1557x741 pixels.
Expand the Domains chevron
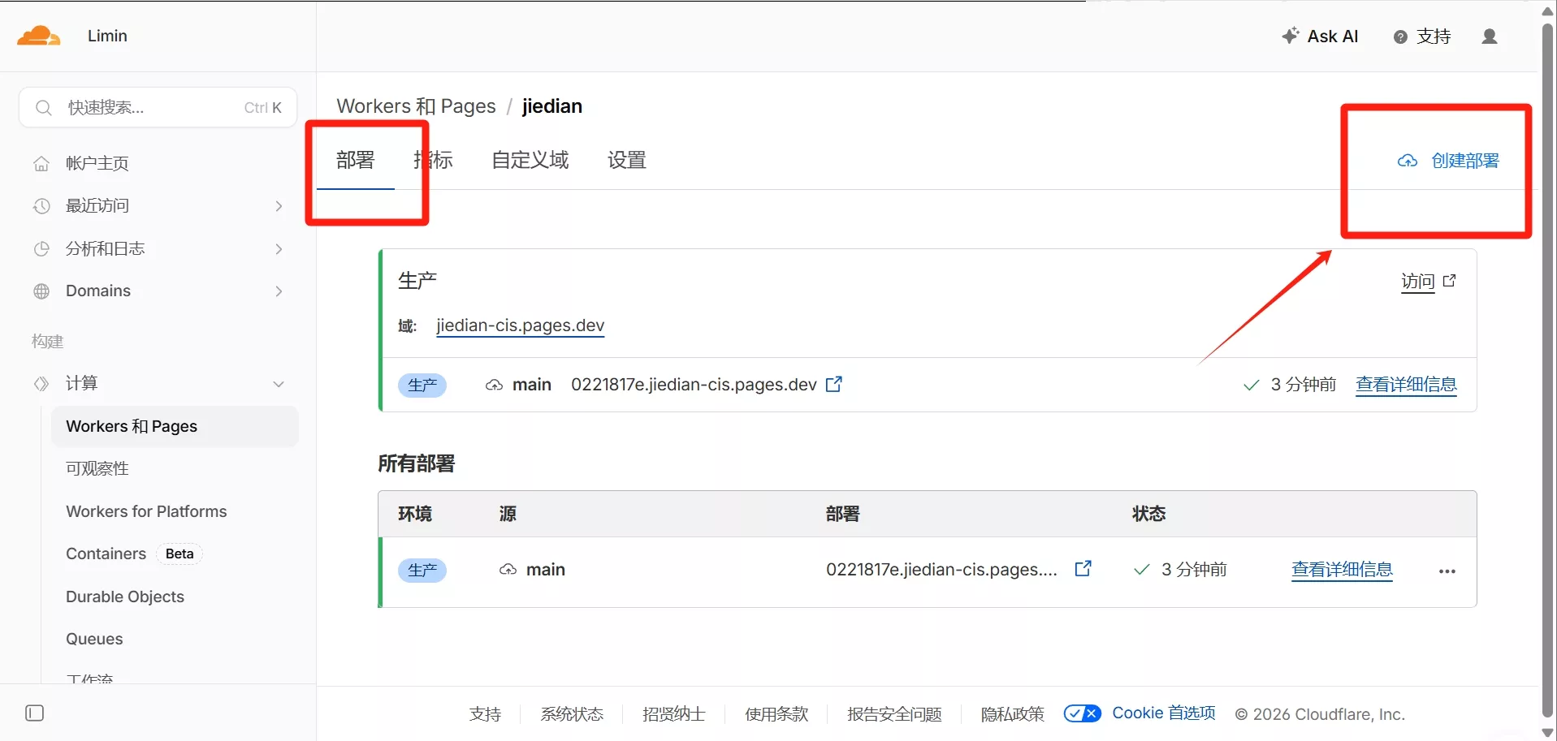(x=279, y=291)
